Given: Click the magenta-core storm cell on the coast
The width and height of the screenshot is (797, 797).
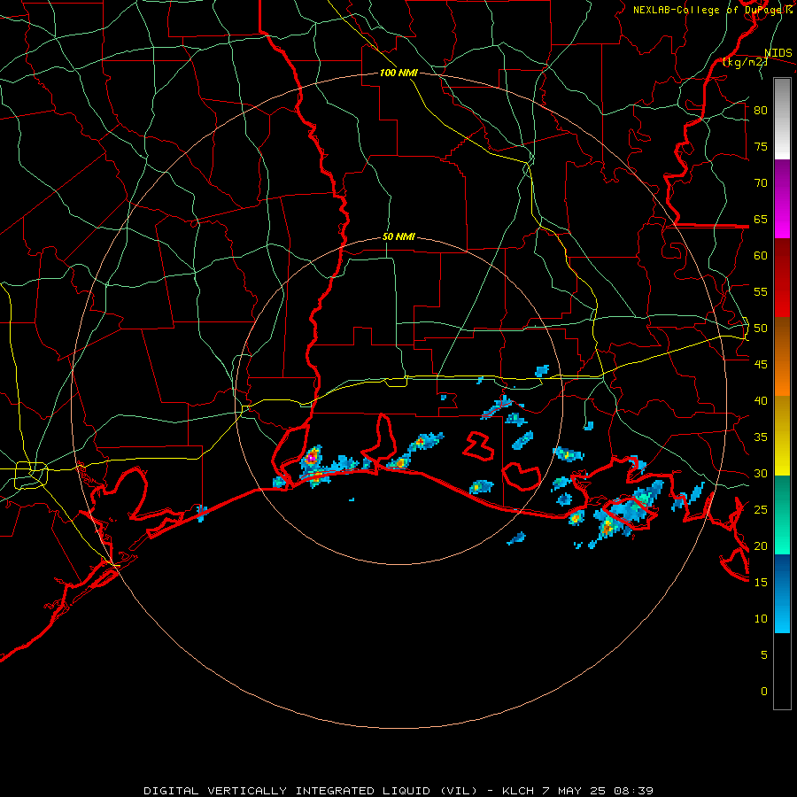Looking at the screenshot, I should click(312, 458).
